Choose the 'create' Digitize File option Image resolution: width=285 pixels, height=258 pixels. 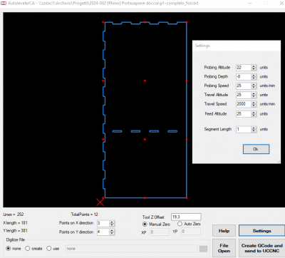[28, 249]
